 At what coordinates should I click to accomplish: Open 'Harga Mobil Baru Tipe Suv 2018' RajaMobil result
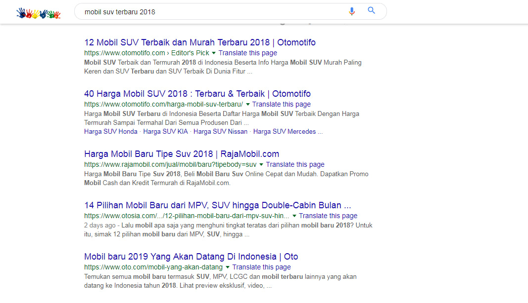coord(182,154)
